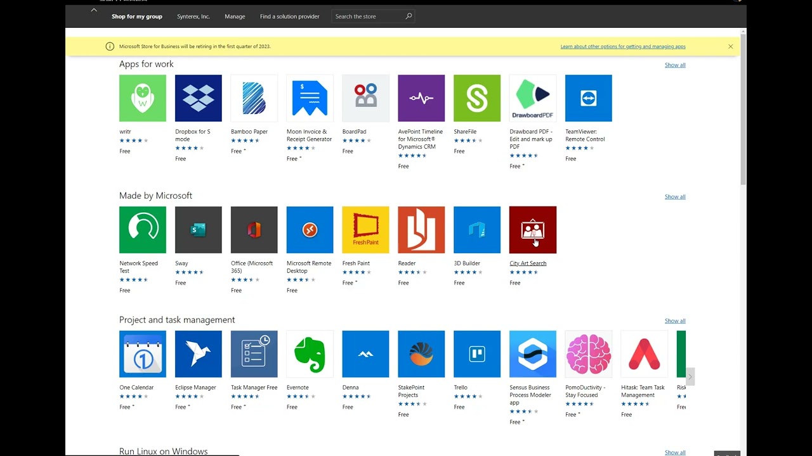
Task: Select the StakePoint Projects icon
Action: [x=421, y=354]
